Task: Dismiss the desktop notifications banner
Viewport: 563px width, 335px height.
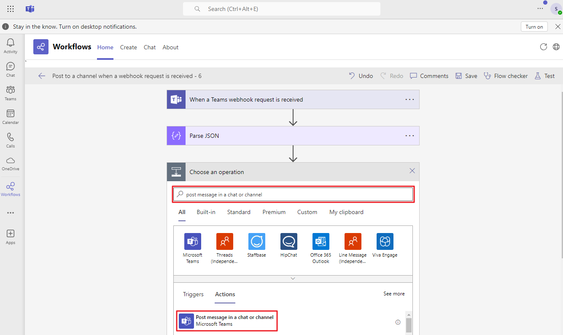Action: click(558, 27)
